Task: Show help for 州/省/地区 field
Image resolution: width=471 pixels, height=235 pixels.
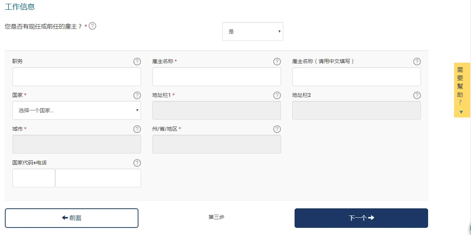Action: pyautogui.click(x=277, y=129)
